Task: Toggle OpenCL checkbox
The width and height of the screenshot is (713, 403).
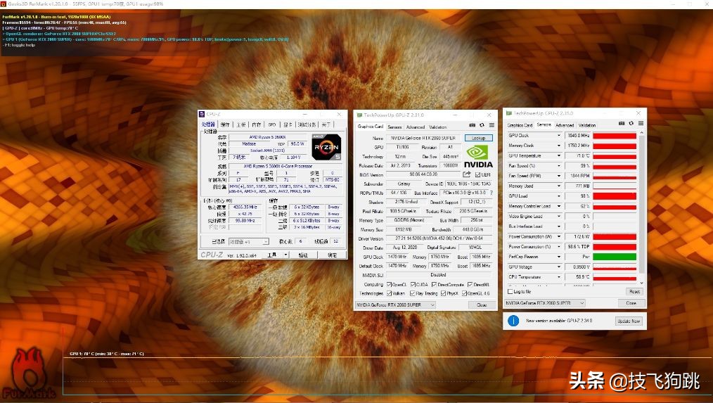Action: point(390,285)
